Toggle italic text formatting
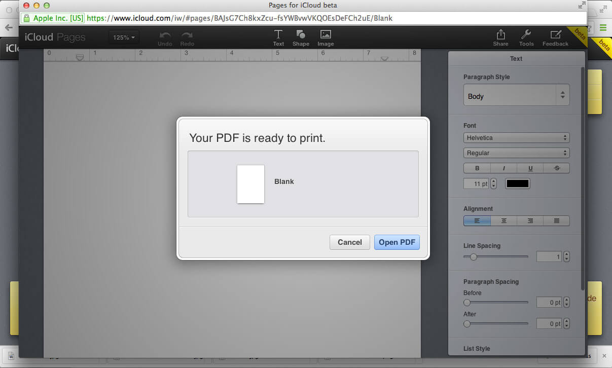This screenshot has width=612, height=368. click(503, 168)
